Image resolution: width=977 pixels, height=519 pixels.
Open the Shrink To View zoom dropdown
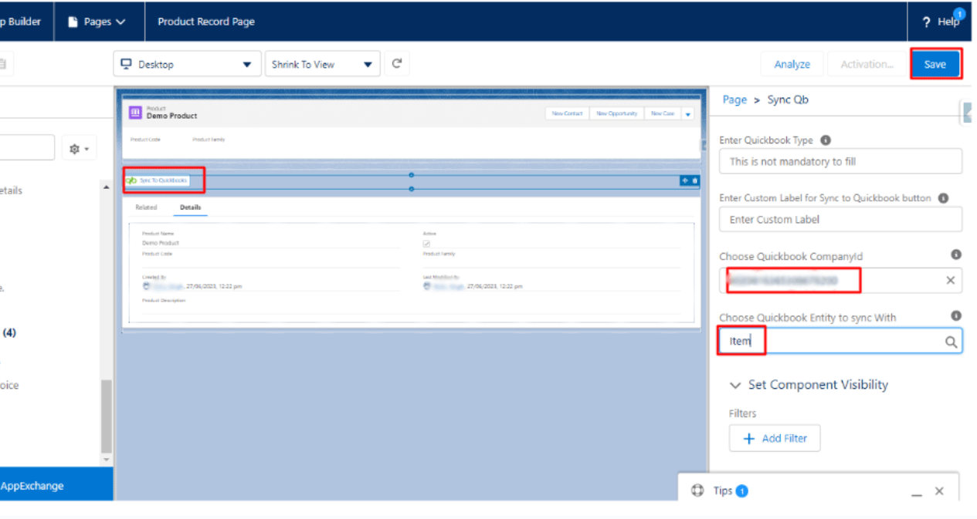pos(322,64)
